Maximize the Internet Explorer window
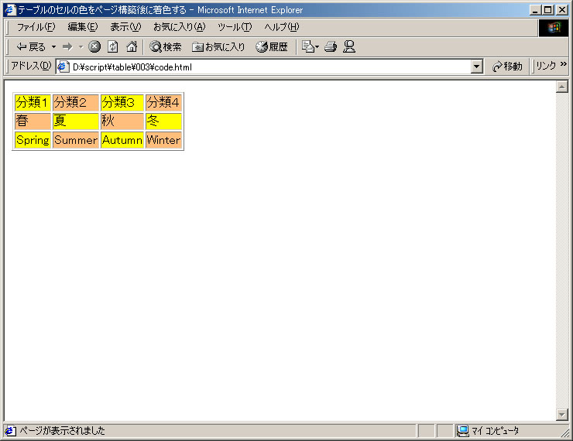573x441 pixels. pos(547,10)
